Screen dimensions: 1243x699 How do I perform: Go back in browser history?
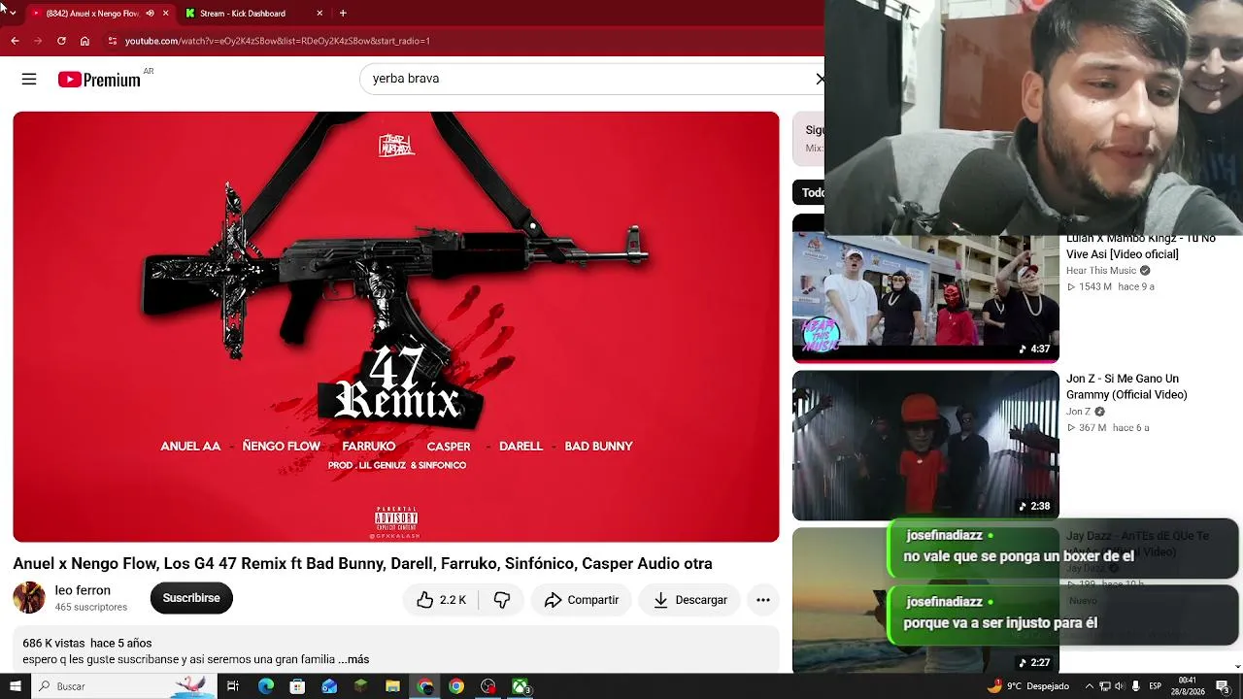tap(15, 41)
